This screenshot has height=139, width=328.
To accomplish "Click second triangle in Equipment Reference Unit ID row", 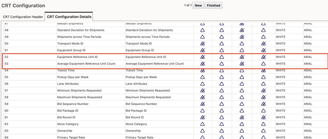I will [x=222, y=57].
